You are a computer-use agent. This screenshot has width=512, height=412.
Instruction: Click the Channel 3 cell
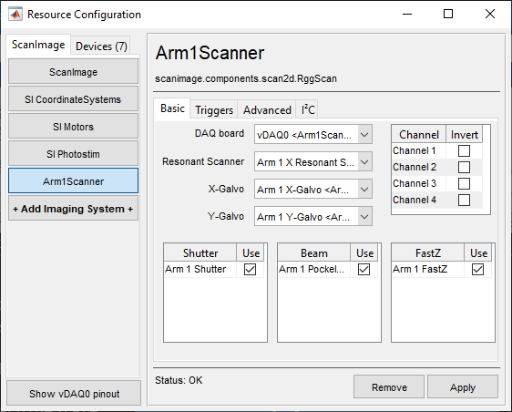click(418, 183)
